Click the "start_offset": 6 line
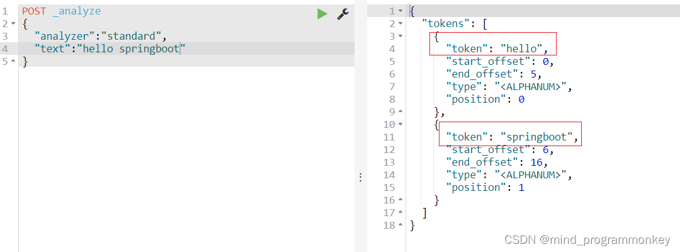The height and width of the screenshot is (252, 680). [x=501, y=150]
